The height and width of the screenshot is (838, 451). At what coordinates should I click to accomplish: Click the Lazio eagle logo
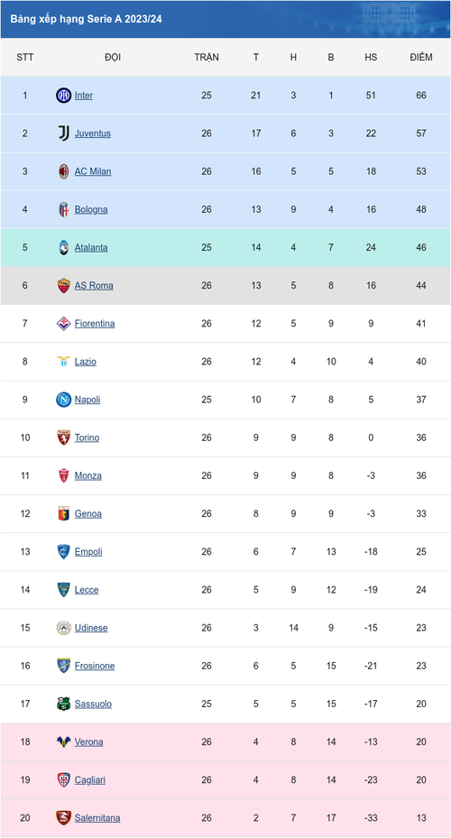point(63,362)
